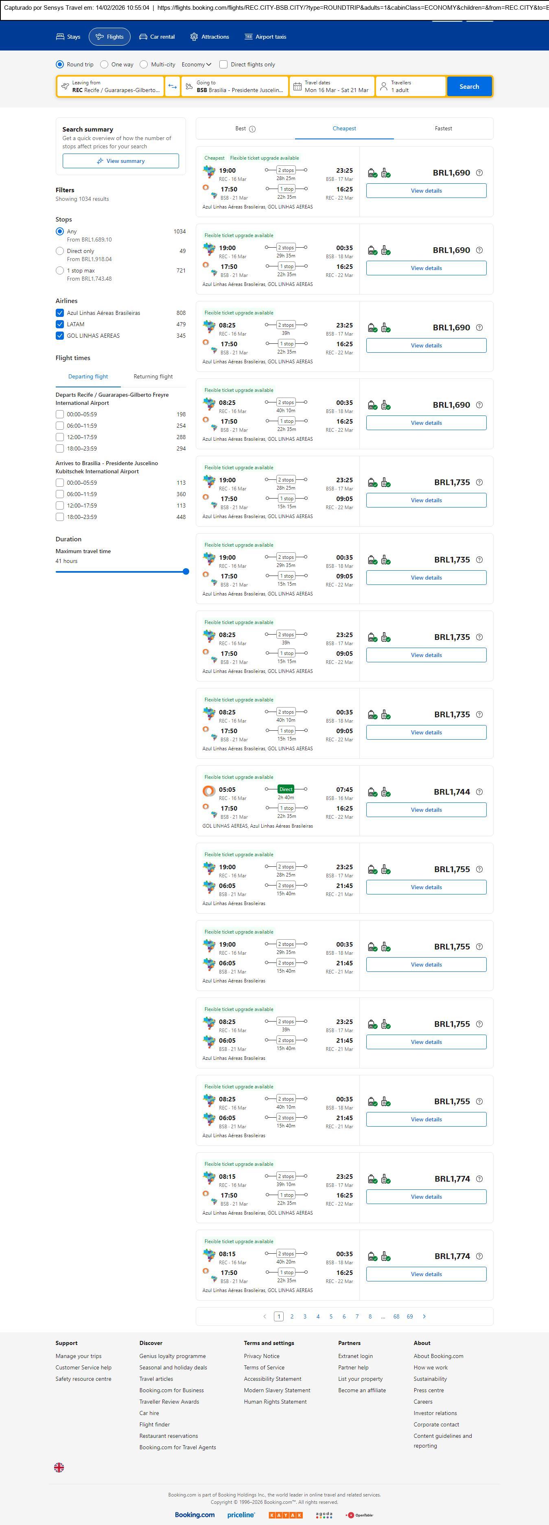Click the next page arrow in pagination
Viewport: 549px width, 1525px height.
pyautogui.click(x=424, y=1316)
